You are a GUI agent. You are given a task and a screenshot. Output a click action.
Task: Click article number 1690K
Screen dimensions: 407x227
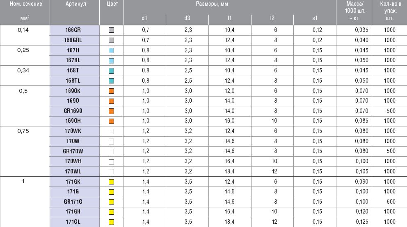pyautogui.click(x=74, y=90)
